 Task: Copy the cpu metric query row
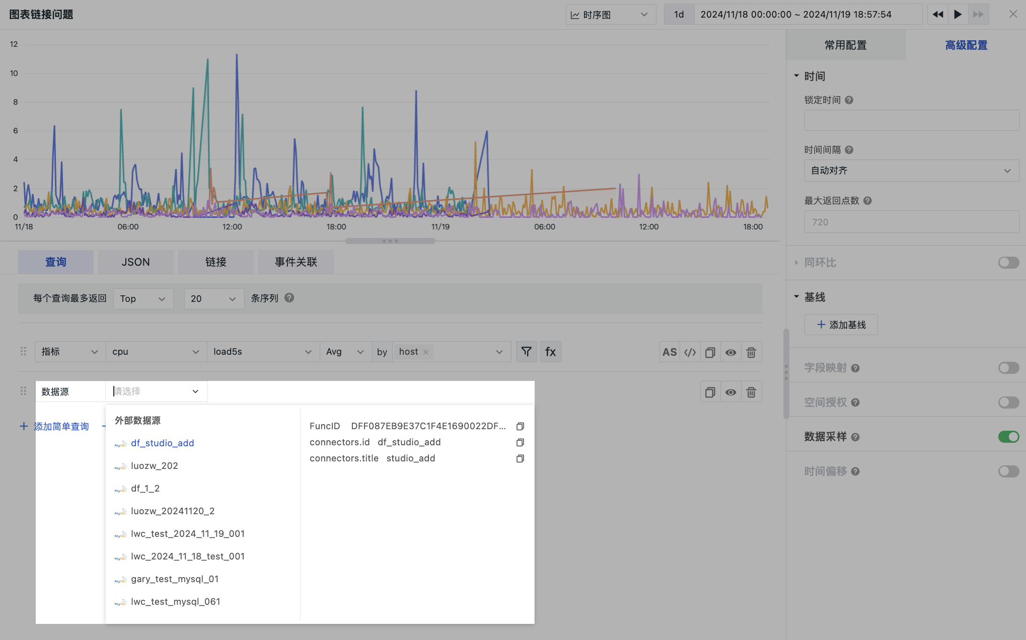click(x=710, y=352)
